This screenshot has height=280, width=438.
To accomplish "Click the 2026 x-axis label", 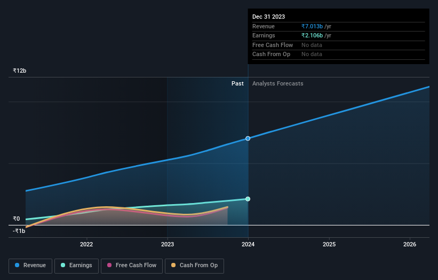I will tap(410, 244).
